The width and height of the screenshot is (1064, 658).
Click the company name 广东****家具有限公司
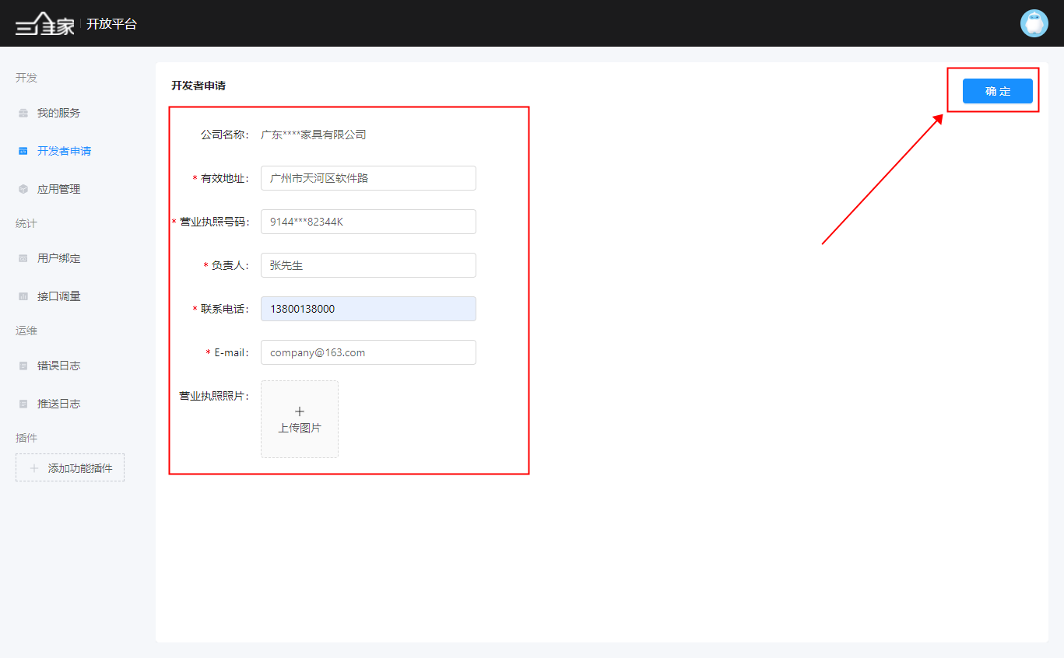click(313, 135)
